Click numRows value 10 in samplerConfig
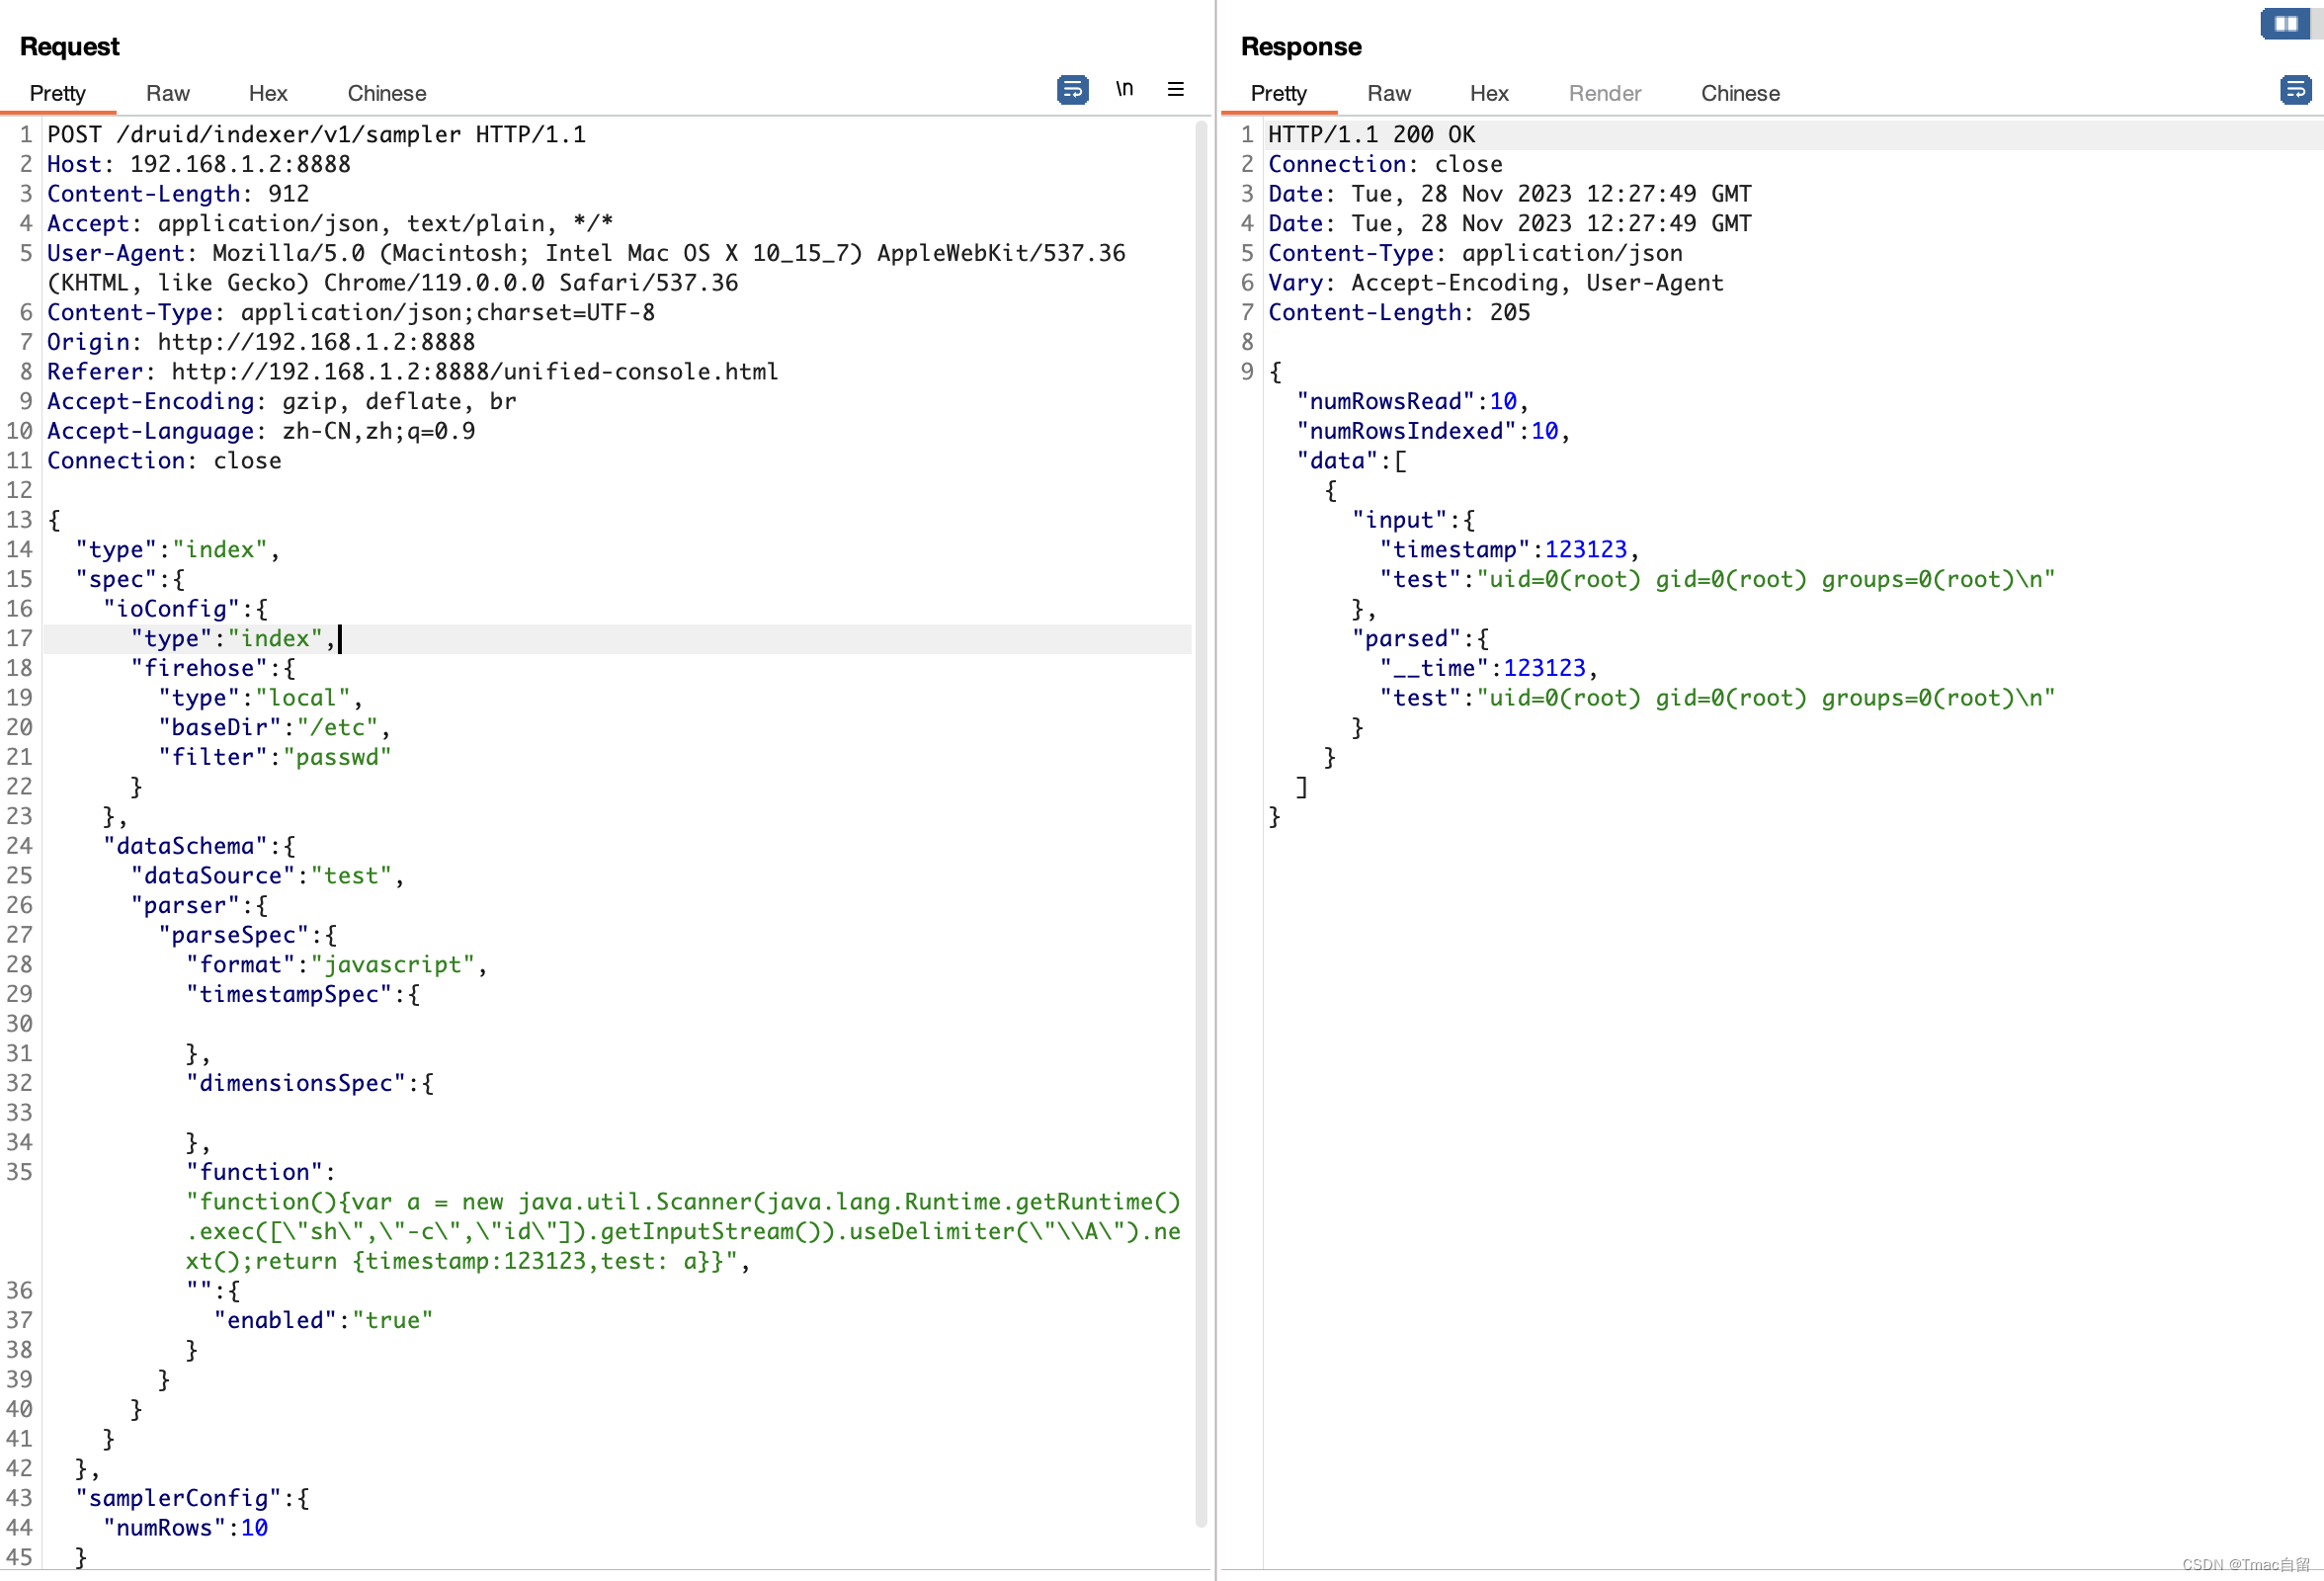The height and width of the screenshot is (1581, 2324). [254, 1528]
